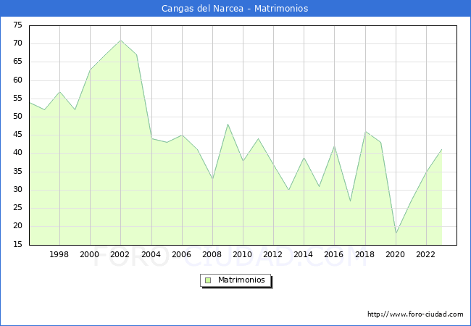Viewport: 471px width, 326px height.
Task: Open the foro-ciudad.com URL link
Action: coord(415,314)
